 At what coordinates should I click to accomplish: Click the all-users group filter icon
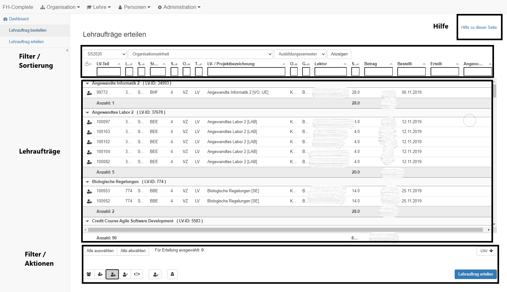pyautogui.click(x=89, y=274)
